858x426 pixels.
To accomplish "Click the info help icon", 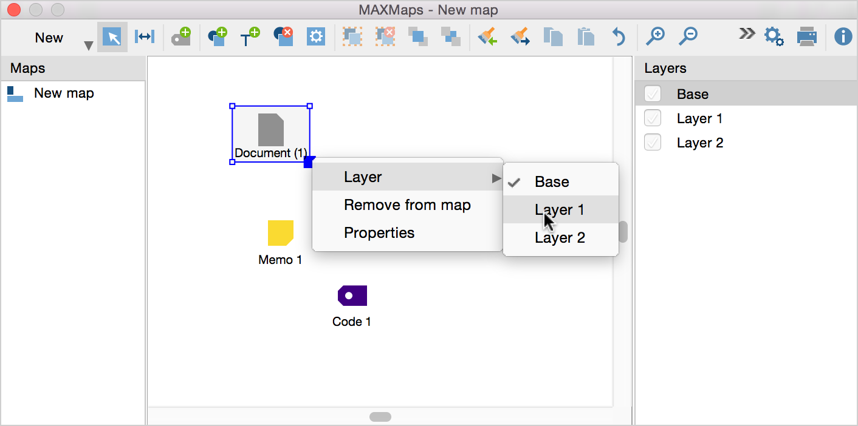I will pyautogui.click(x=843, y=37).
